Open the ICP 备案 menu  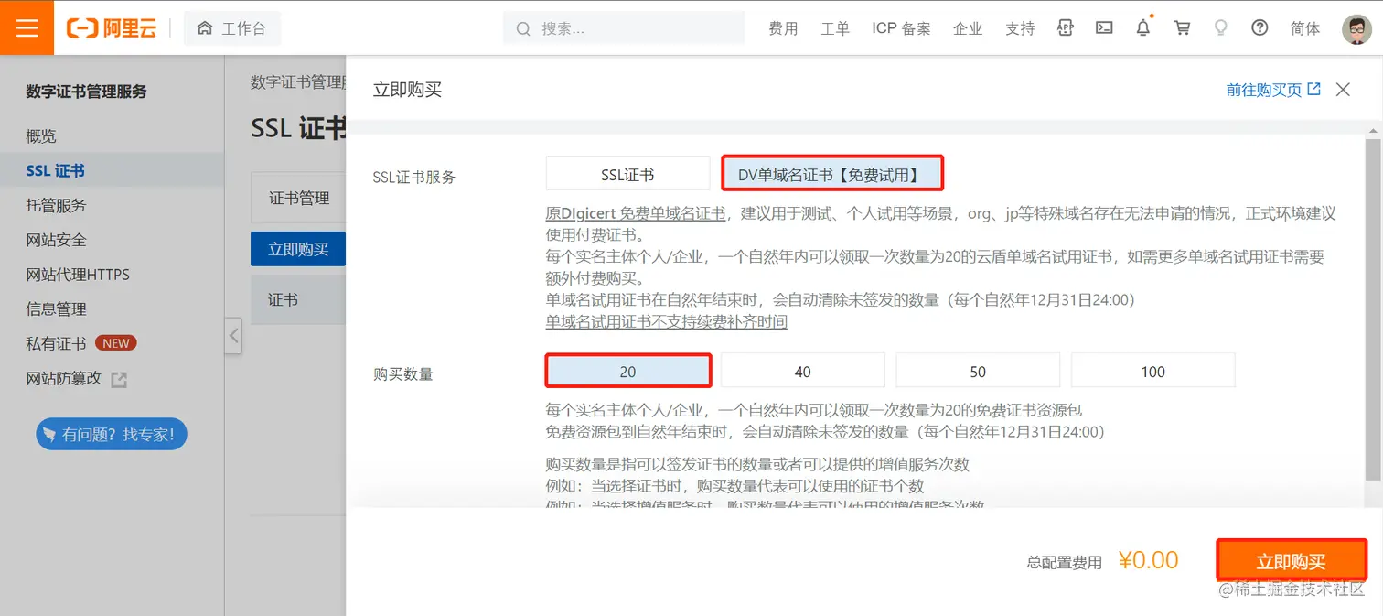tap(901, 28)
